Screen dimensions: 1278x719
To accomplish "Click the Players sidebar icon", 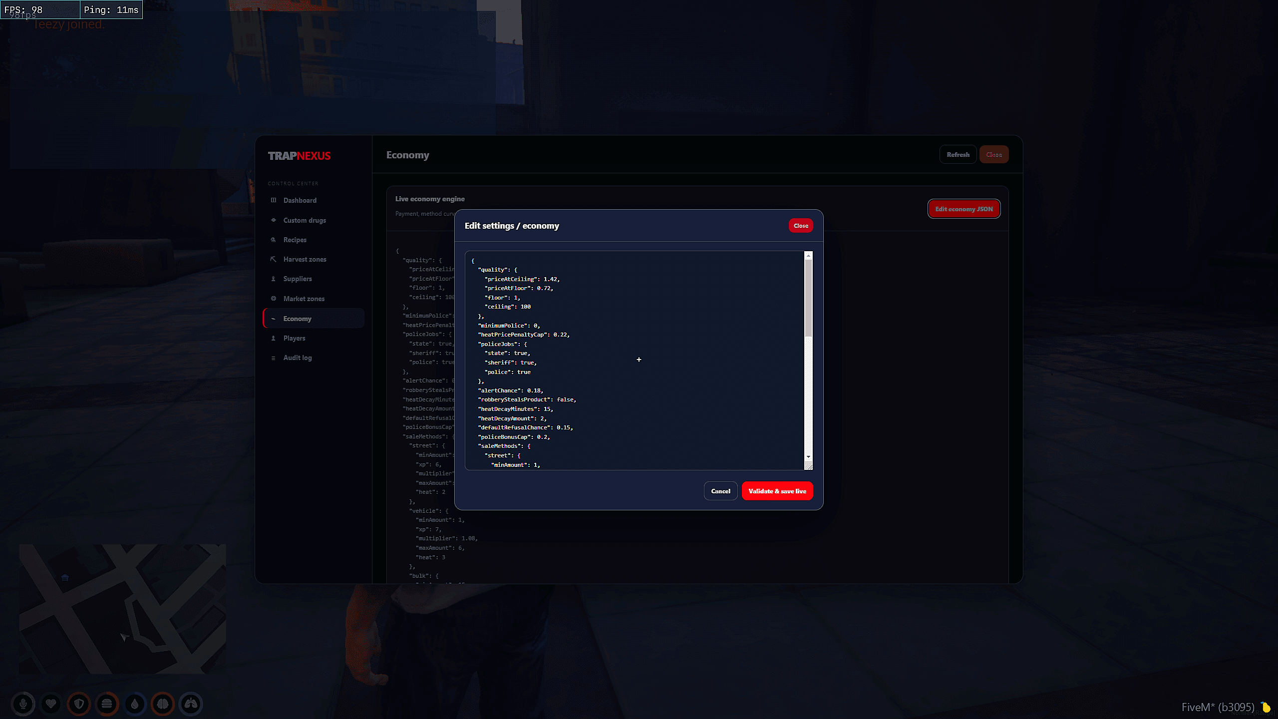I will click(x=273, y=338).
